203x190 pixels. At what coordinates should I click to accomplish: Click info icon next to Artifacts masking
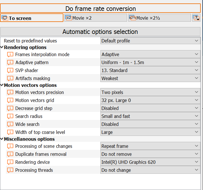pos(10,78)
